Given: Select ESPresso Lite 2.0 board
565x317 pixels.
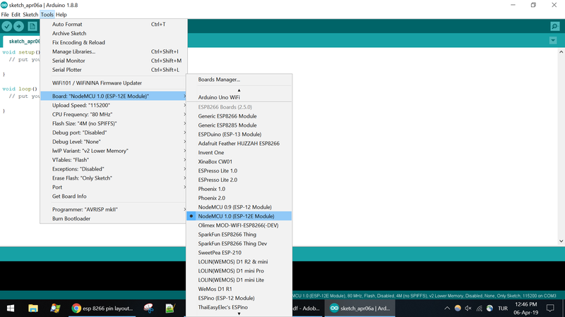Looking at the screenshot, I should point(239,180).
